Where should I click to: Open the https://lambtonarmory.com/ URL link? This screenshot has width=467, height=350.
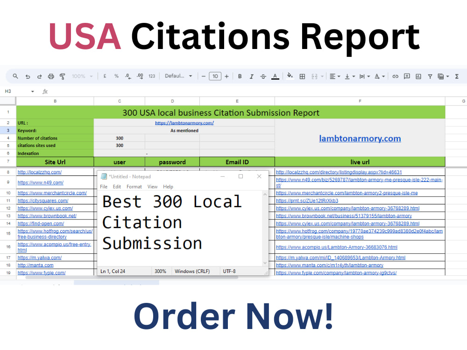click(x=184, y=123)
